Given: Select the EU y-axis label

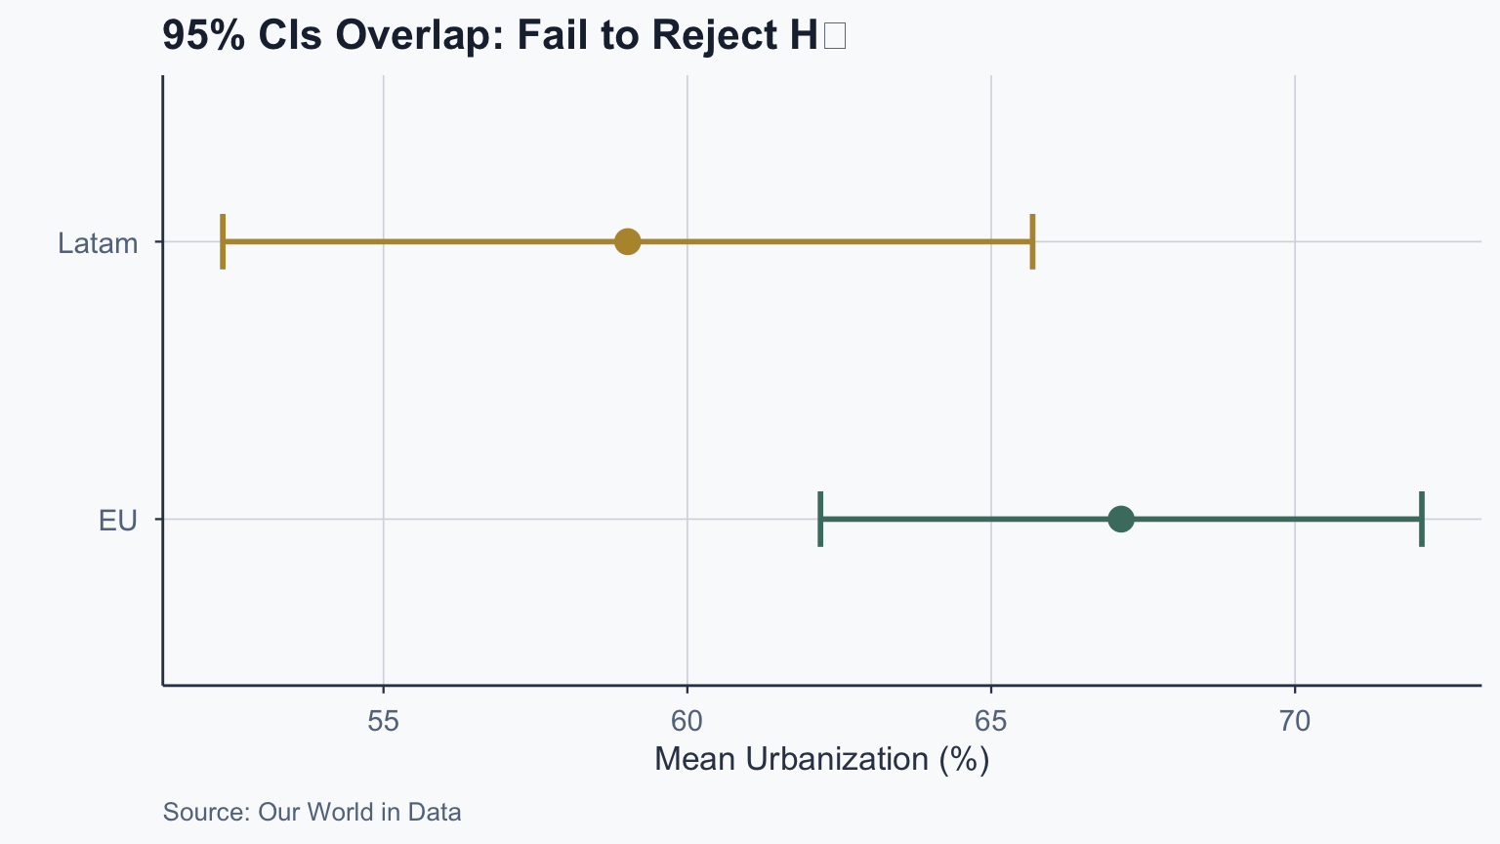Looking at the screenshot, I should [117, 521].
